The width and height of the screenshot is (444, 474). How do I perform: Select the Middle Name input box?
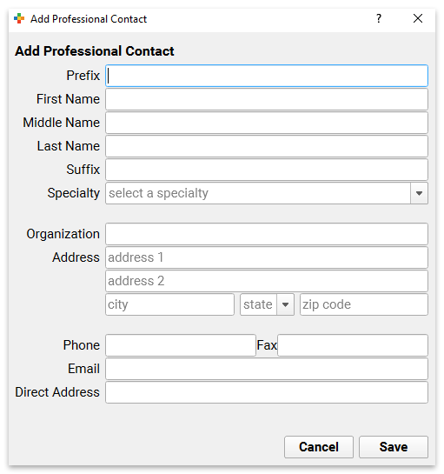pyautogui.click(x=267, y=123)
